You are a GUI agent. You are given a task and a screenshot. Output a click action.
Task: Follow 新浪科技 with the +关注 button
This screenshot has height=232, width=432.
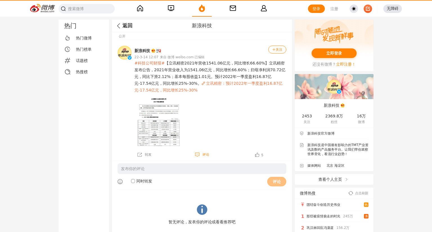tap(277, 50)
